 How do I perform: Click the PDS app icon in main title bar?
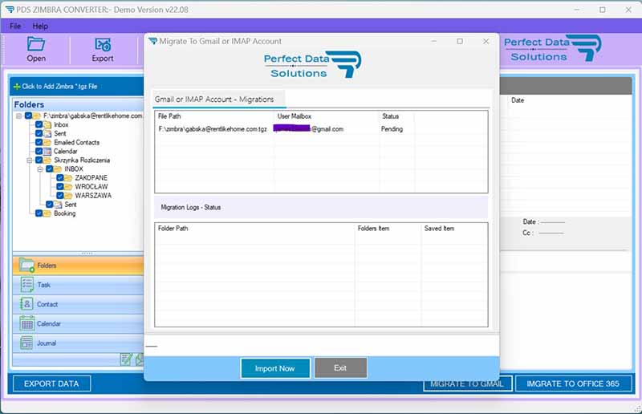(10, 10)
